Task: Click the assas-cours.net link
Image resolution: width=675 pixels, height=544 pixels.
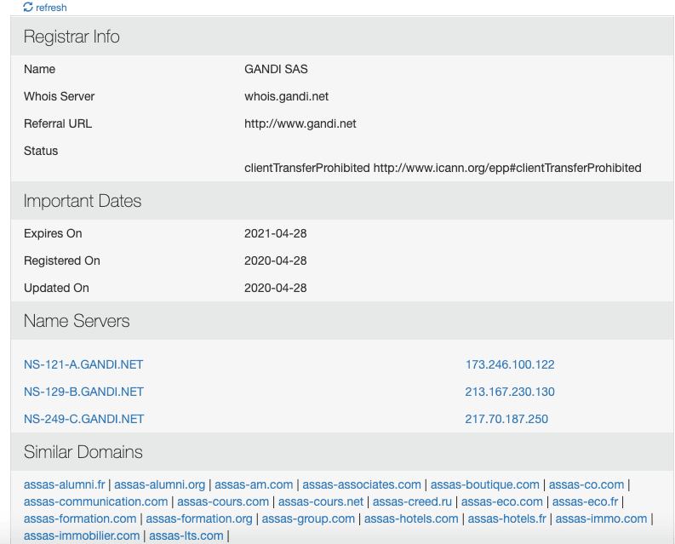Action: pyautogui.click(x=321, y=501)
